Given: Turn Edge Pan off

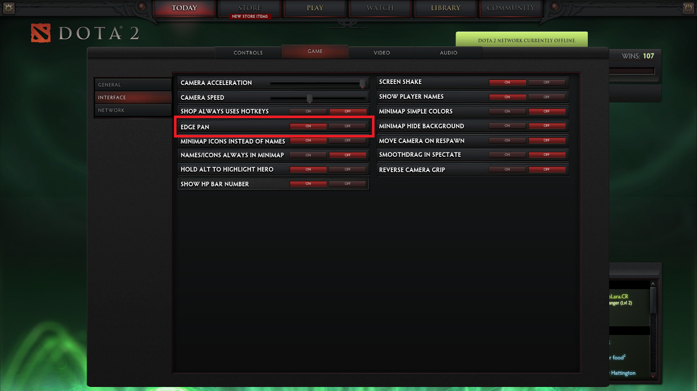Looking at the screenshot, I should pyautogui.click(x=347, y=126).
